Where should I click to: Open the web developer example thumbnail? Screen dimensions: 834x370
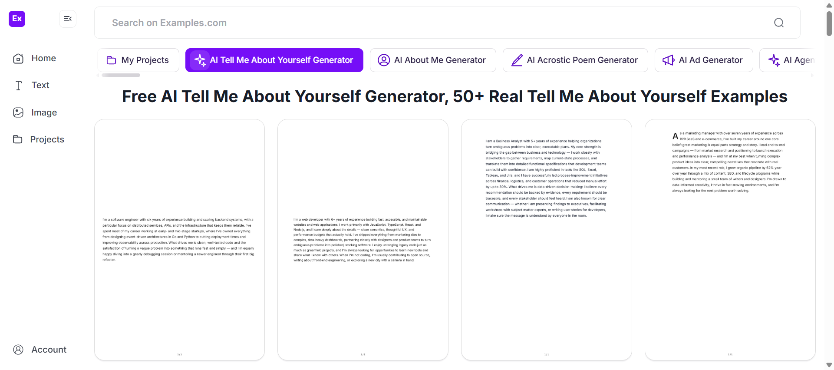pyautogui.click(x=363, y=239)
